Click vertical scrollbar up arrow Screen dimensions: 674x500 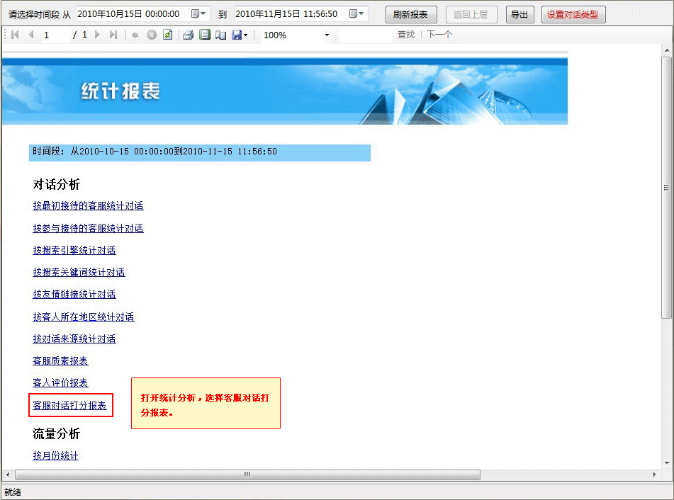click(x=667, y=50)
